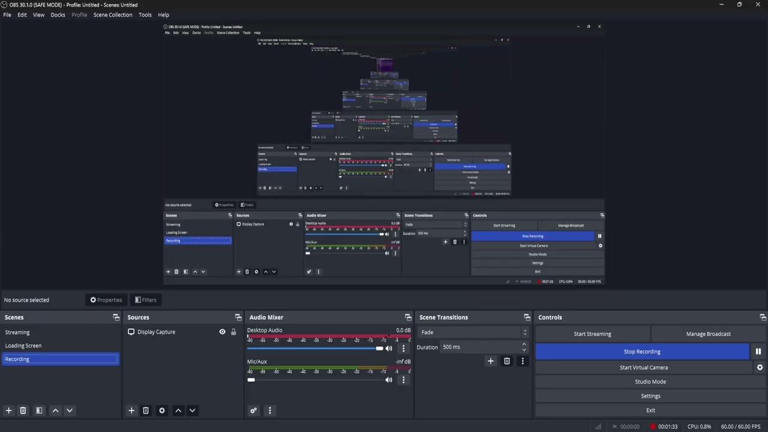Click CPU usage in status bar
Image resolution: width=768 pixels, height=432 pixels.
pos(699,427)
